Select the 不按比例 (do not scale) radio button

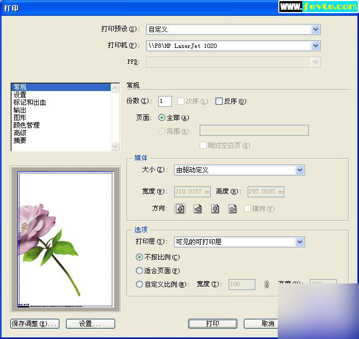[139, 257]
